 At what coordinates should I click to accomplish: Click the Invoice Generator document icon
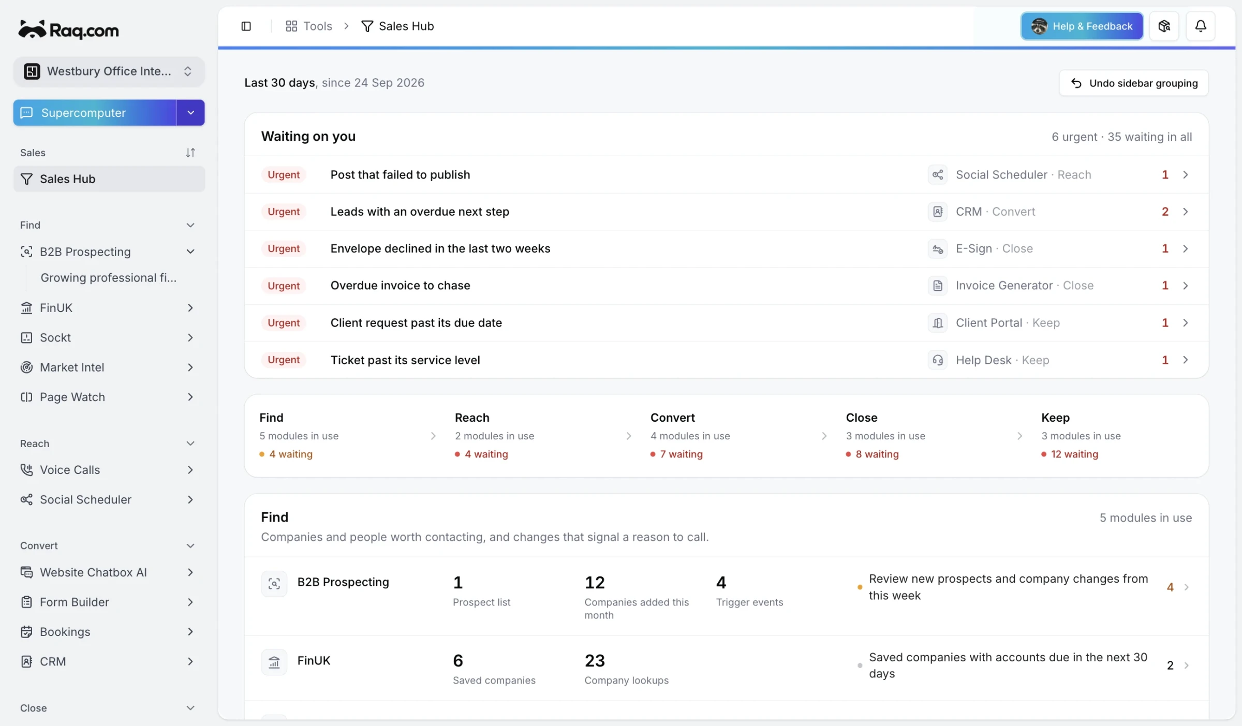(x=938, y=286)
